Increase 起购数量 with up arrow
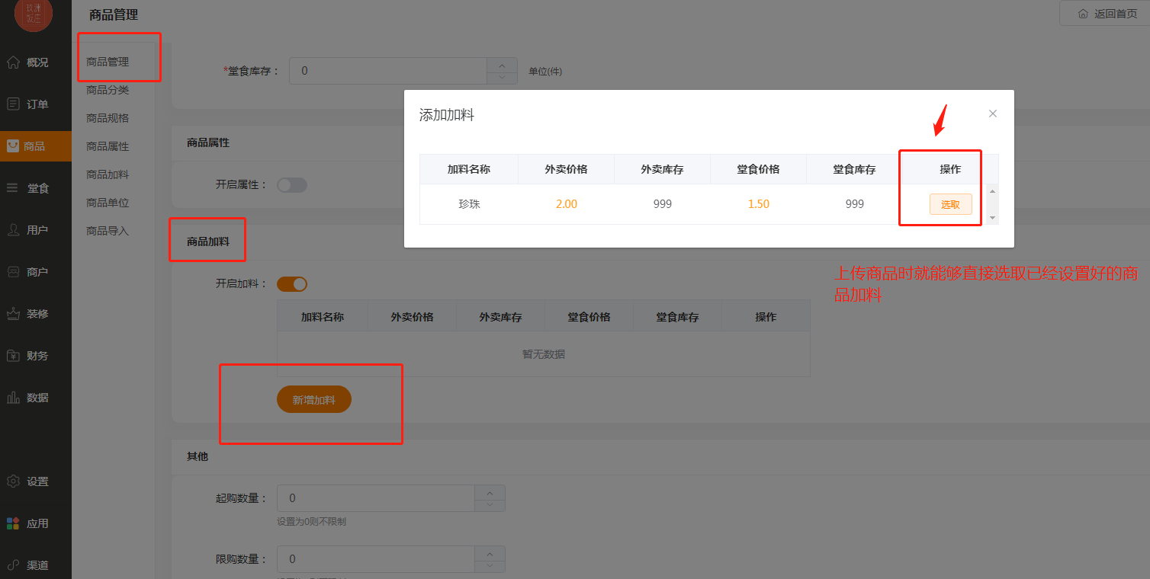 click(x=490, y=491)
